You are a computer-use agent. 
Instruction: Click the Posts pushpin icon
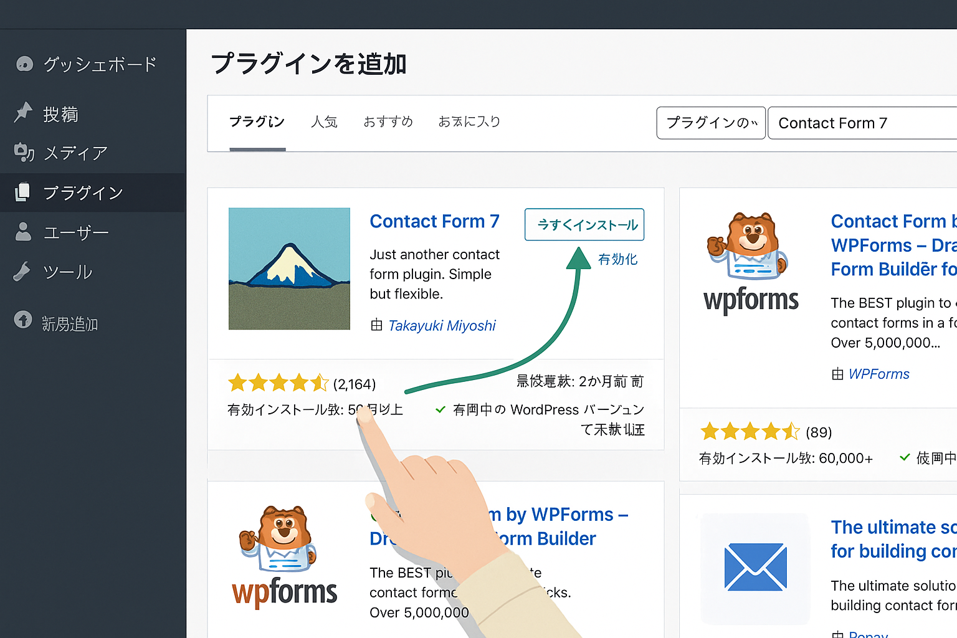coord(24,112)
